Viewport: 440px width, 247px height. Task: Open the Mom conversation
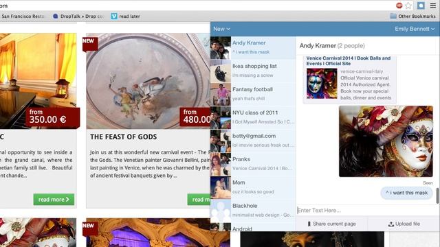coord(253,187)
